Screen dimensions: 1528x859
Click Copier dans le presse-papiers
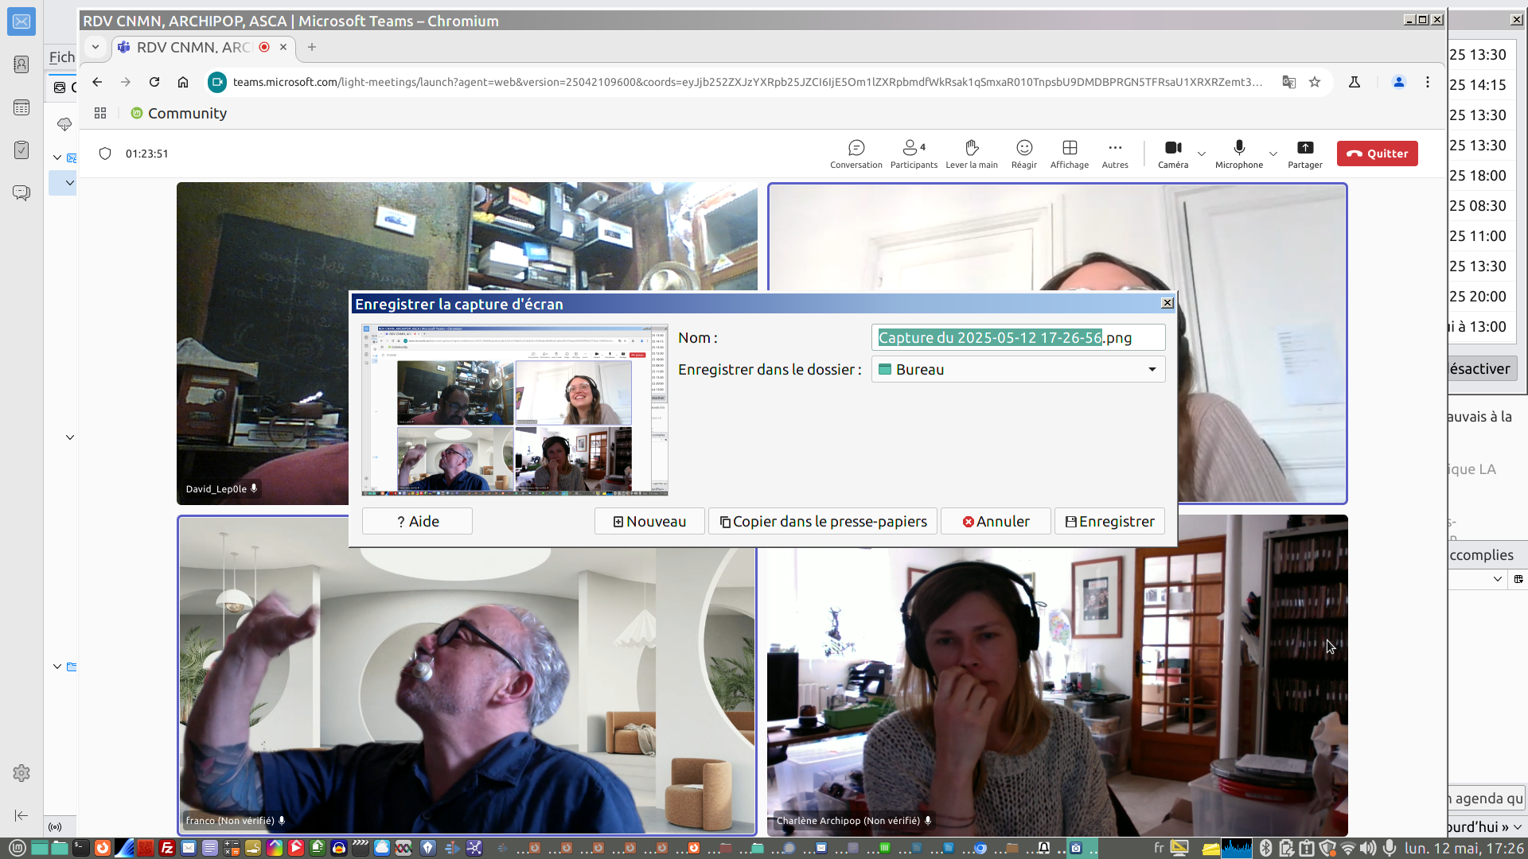pyautogui.click(x=822, y=522)
